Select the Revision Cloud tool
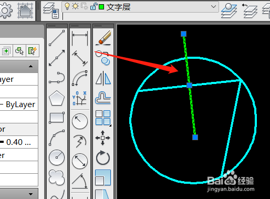The image size is (270, 199). pos(57,177)
